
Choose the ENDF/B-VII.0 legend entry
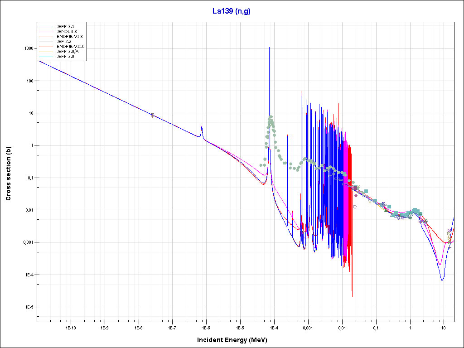pyautogui.click(x=70, y=46)
